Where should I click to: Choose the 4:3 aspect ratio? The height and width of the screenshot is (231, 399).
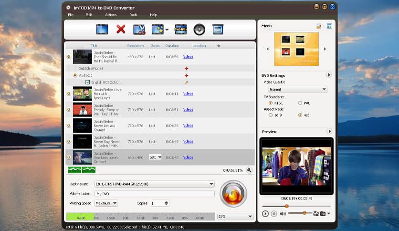300,115
